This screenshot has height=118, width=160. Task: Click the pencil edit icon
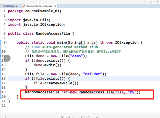[89, 117]
